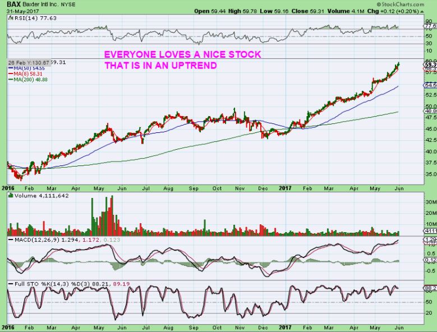Click the 10M tick on volume axis

coord(431,224)
